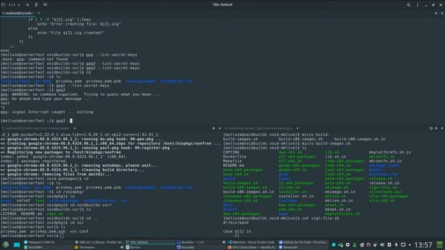Maximize the top terminal pane
This screenshot has width=445, height=250.
[x=436, y=13]
